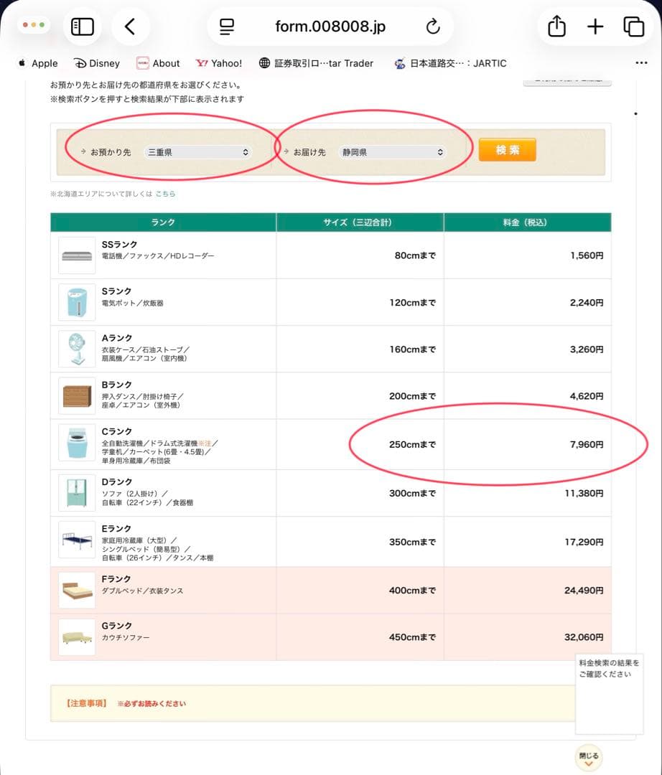Open the JARTIC road traffic bookmark
The width and height of the screenshot is (662, 775).
coord(450,63)
